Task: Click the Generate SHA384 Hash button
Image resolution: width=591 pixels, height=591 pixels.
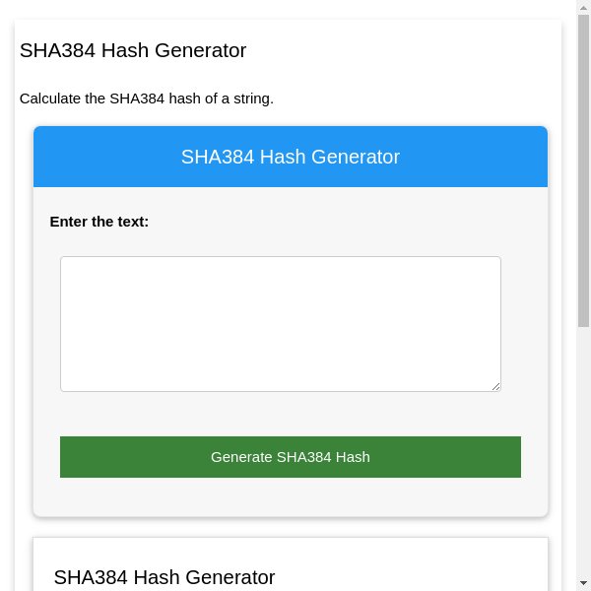Action: point(290,457)
